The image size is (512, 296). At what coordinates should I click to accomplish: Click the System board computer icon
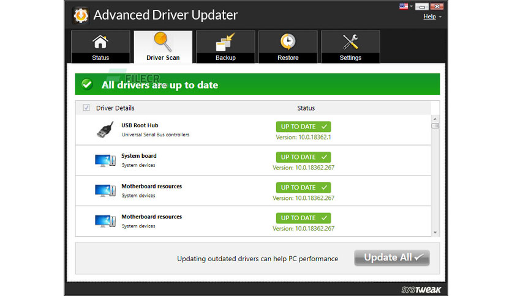[x=105, y=160]
